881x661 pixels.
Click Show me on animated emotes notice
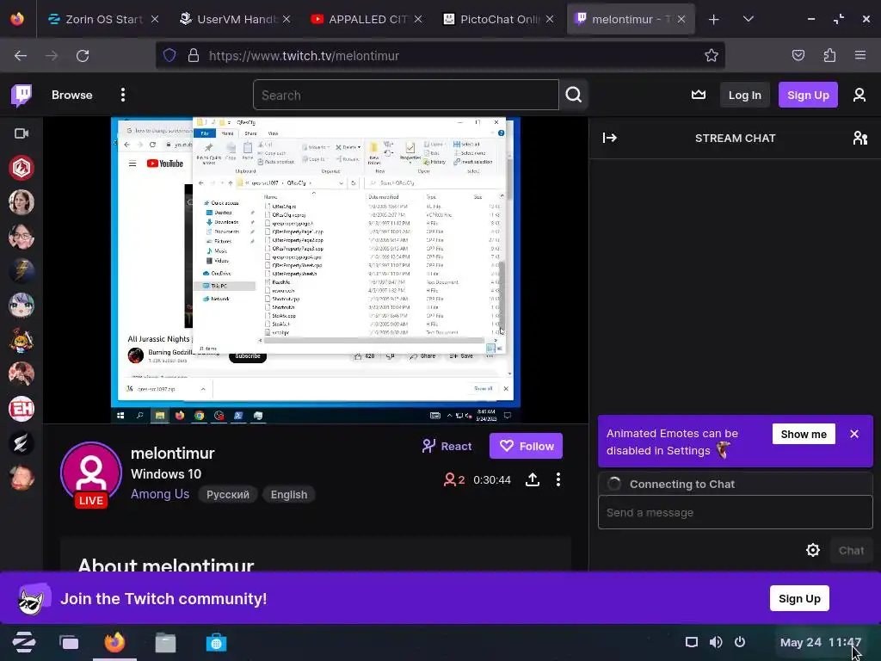804,435
